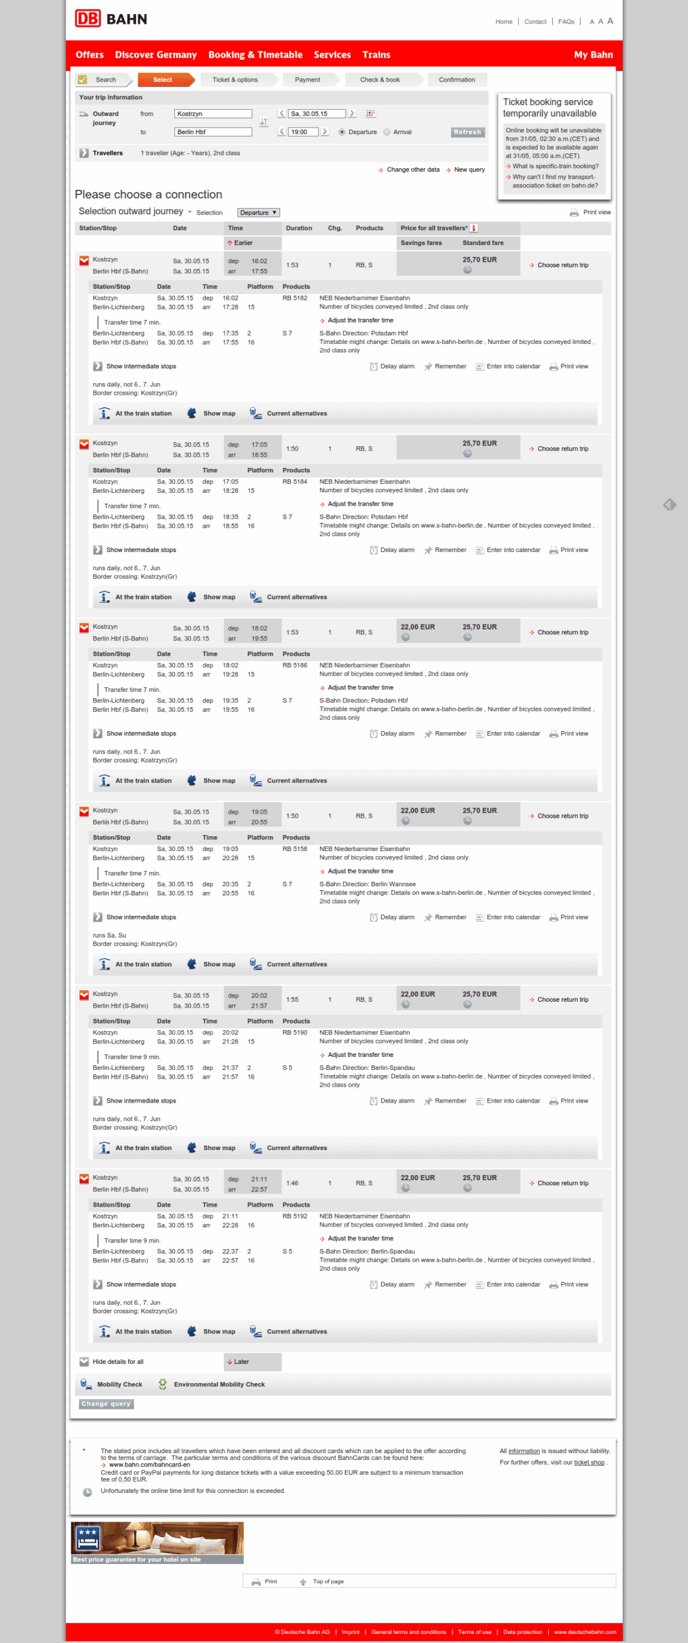Collapse details of the 17:05 connection
This screenshot has height=1643, width=688.
coord(84,444)
